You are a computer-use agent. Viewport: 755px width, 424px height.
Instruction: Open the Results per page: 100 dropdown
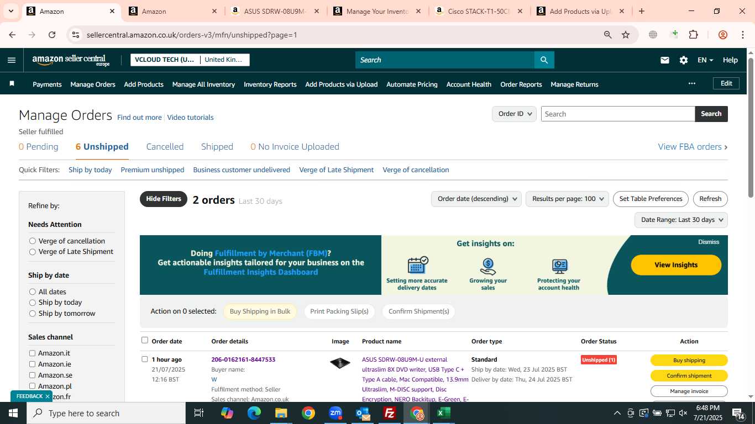(x=568, y=199)
